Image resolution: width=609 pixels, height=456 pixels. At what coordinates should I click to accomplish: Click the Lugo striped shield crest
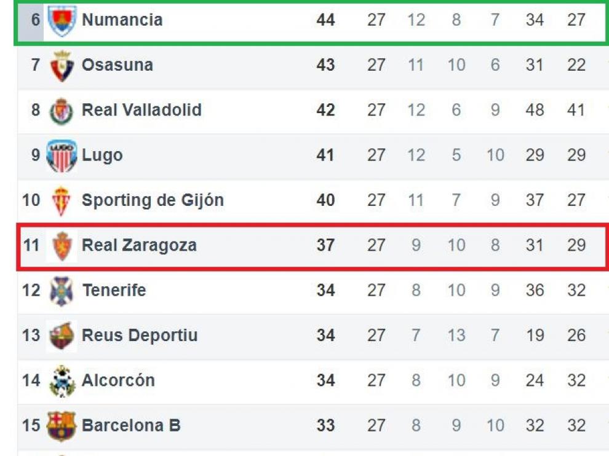tap(62, 155)
